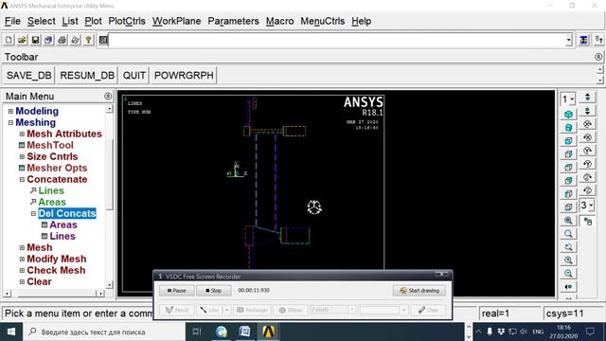Click the command window icon beside input
The height and width of the screenshot is (341, 606).
103,40
